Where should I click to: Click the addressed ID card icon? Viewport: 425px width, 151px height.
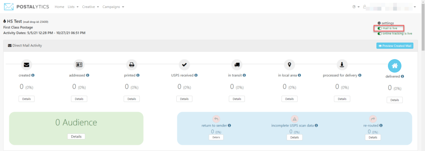(79, 65)
